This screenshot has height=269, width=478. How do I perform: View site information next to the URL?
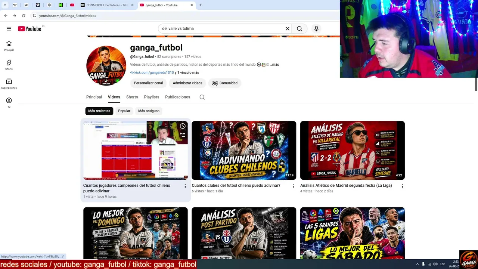pyautogui.click(x=34, y=16)
